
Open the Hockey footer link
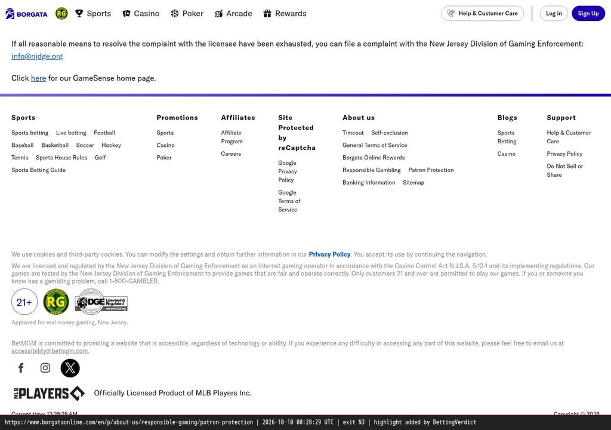pyautogui.click(x=112, y=145)
